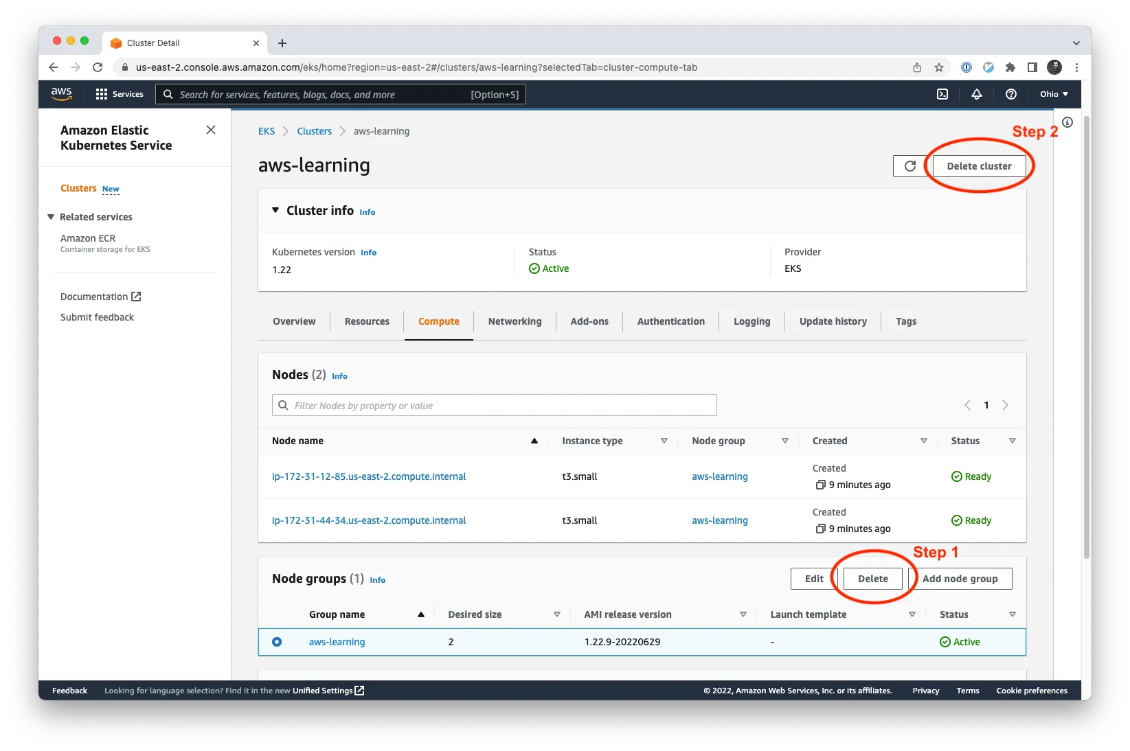Copy created time for node ip-172-31-12-85
This screenshot has height=751, width=1130.
pos(820,485)
